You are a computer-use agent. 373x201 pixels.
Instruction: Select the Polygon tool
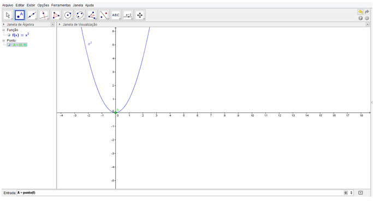56,15
